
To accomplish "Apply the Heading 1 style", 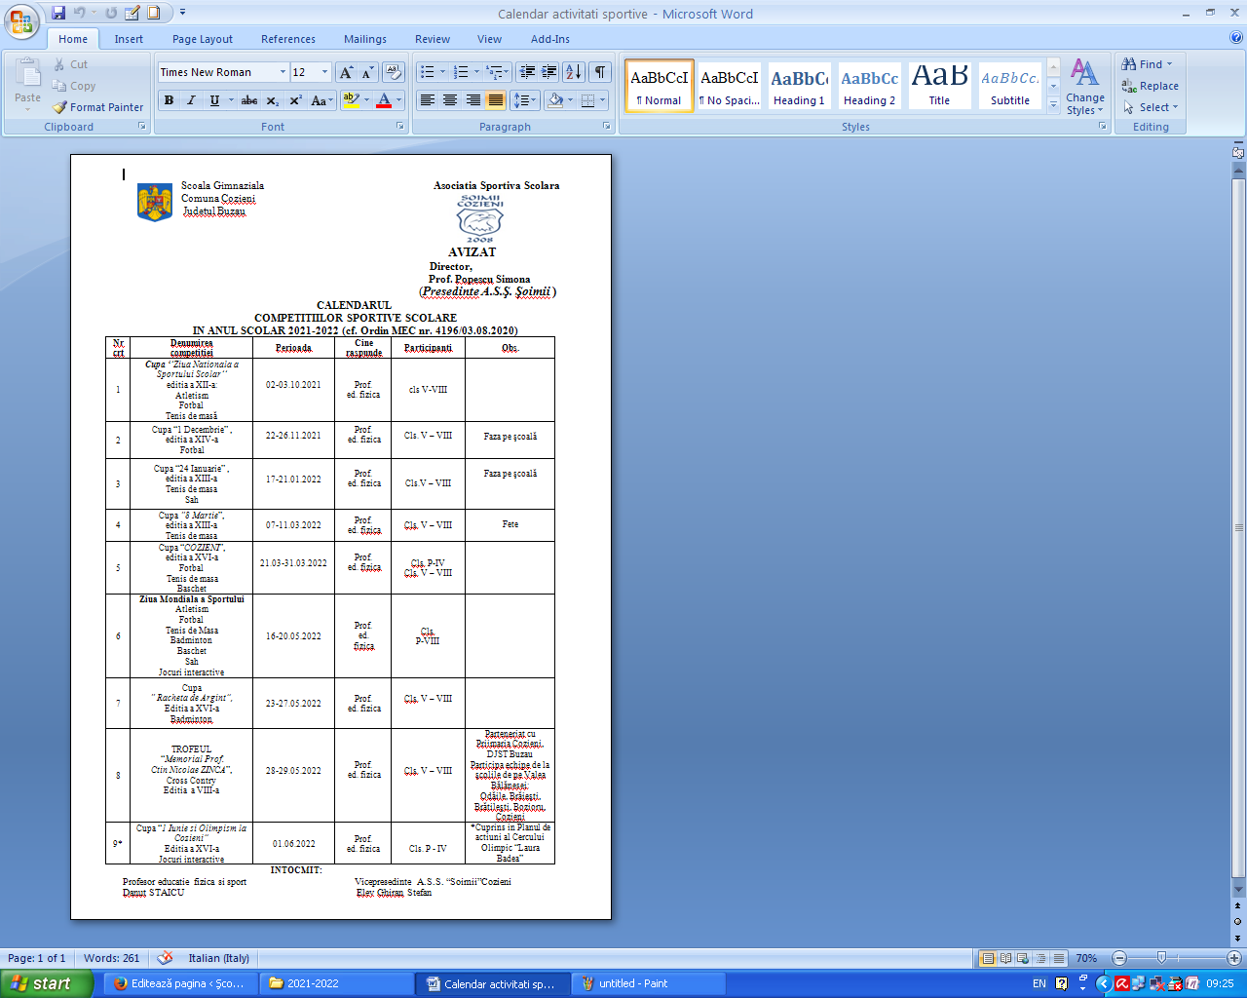I will tap(799, 86).
